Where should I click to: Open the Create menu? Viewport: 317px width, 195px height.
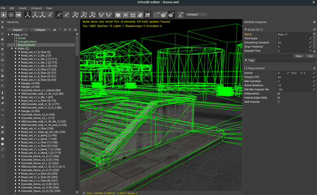click(22, 8)
